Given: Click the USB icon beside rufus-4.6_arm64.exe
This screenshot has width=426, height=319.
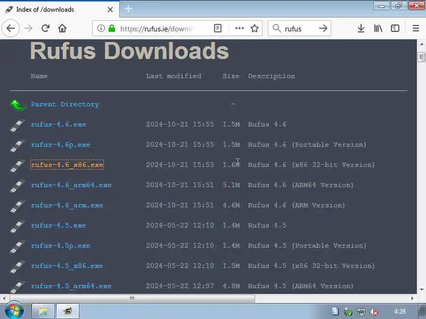Looking at the screenshot, I should tap(18, 187).
